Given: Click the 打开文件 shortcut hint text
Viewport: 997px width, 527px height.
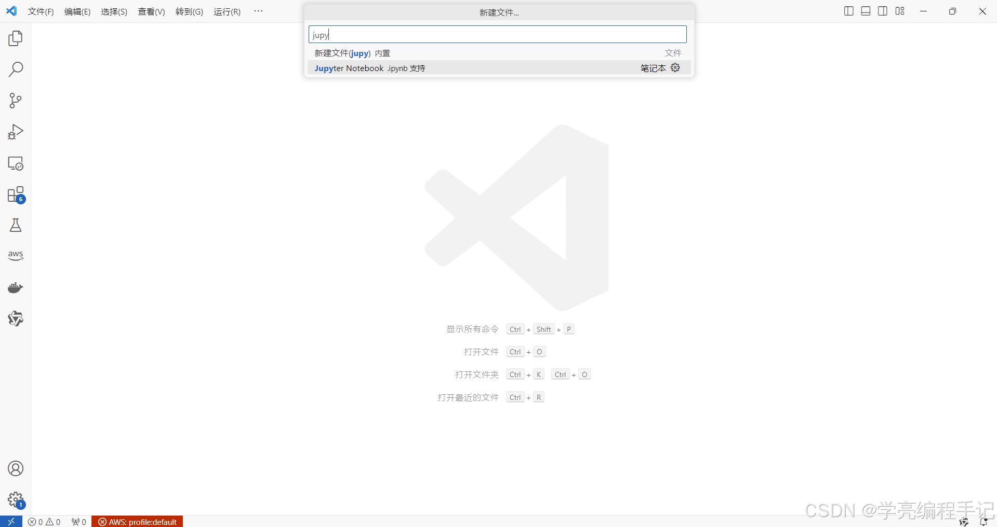Looking at the screenshot, I should 481,352.
